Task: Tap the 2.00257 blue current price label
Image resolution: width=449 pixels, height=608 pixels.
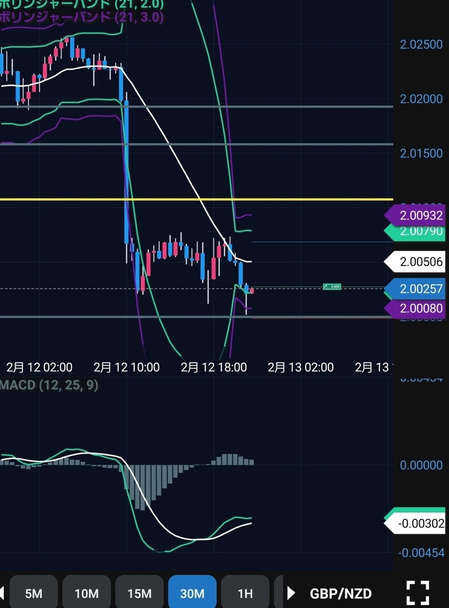Action: 415,289
